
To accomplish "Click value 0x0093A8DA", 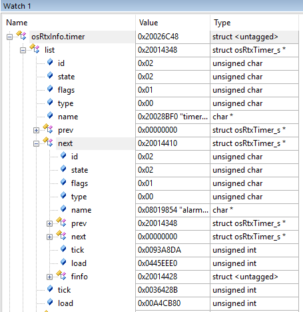I will [159, 250].
